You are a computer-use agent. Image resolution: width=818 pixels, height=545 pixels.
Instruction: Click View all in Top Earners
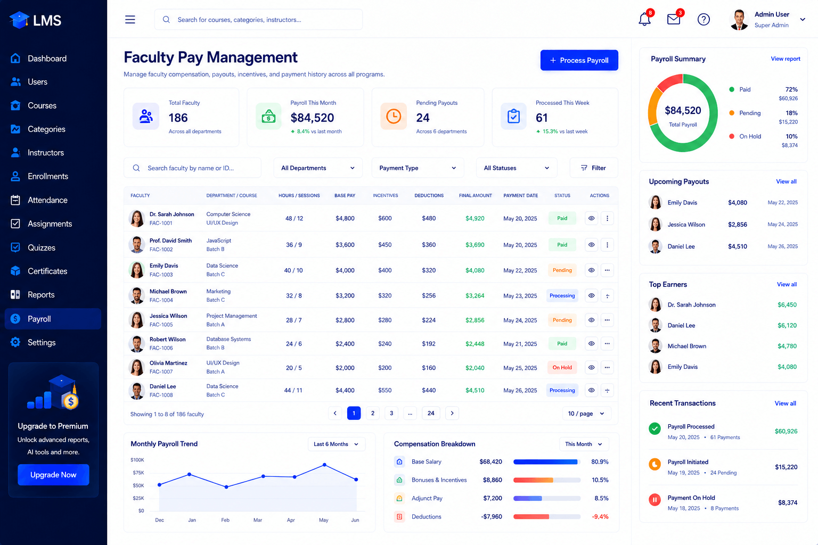[787, 285]
